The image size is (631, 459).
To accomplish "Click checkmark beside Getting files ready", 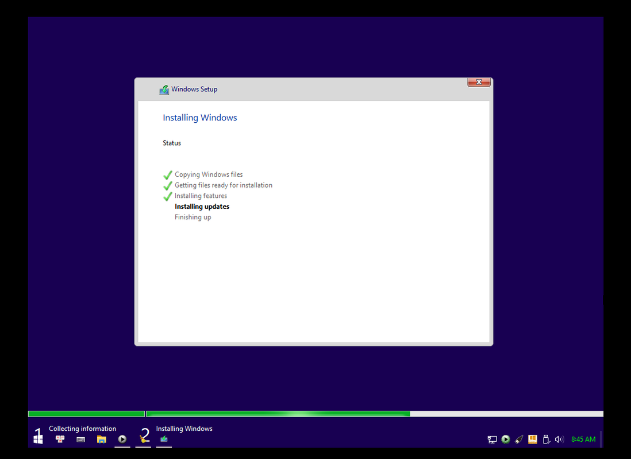I will coord(168,186).
